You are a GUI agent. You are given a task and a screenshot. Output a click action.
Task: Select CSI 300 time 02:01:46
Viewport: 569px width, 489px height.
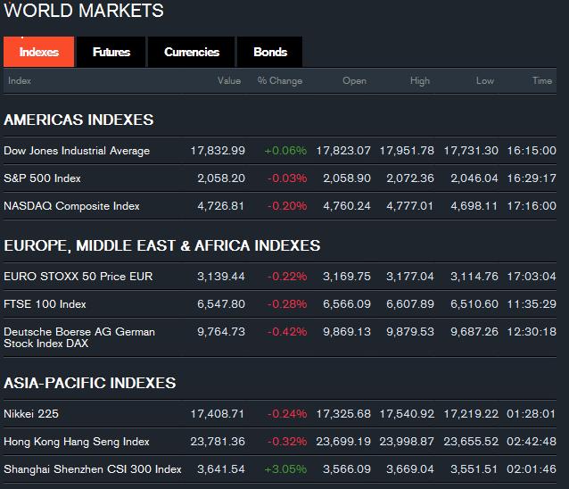[532, 469]
